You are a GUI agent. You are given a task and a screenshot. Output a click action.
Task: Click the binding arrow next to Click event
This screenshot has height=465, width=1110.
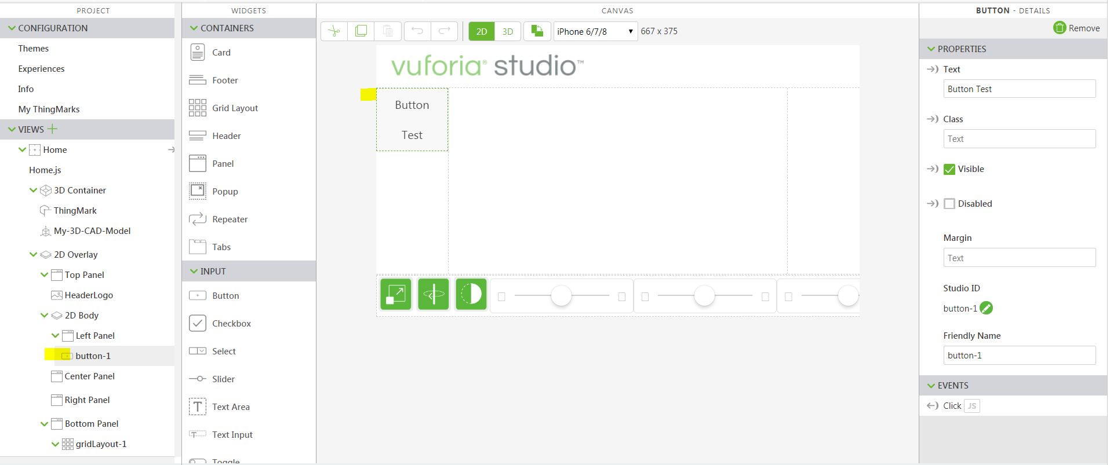933,406
